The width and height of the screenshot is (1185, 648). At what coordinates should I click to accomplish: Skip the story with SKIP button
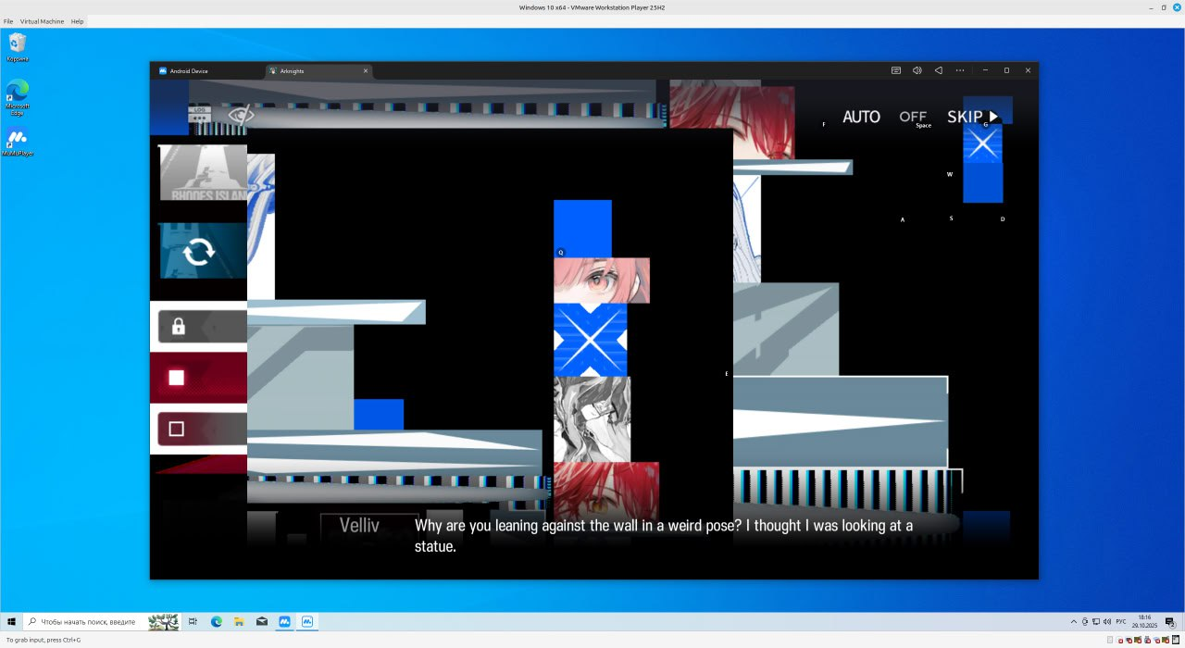coord(972,117)
